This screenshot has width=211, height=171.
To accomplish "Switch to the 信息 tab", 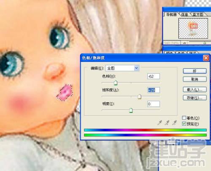I will pos(184,14).
